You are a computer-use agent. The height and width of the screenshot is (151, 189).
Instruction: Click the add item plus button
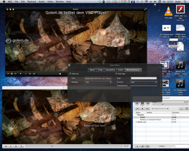(x=137, y=146)
